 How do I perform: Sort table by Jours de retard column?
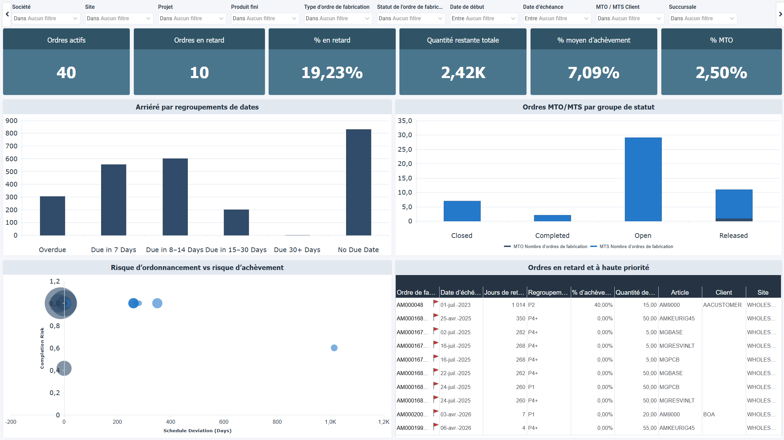click(x=504, y=293)
